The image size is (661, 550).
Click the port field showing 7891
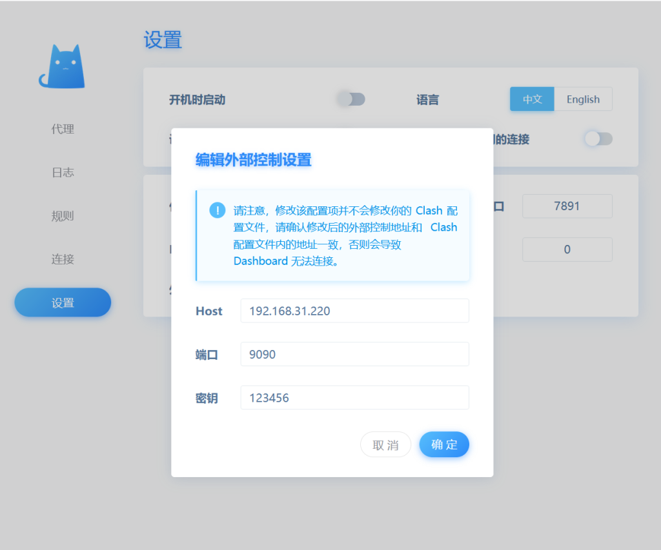(x=567, y=206)
